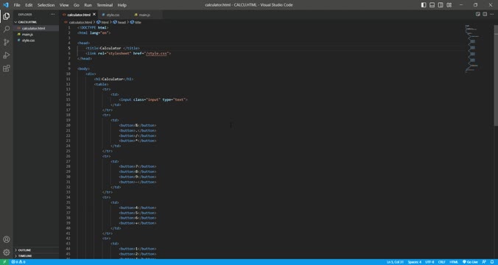
Task: Open the Search view in activity bar
Action: coord(7,29)
